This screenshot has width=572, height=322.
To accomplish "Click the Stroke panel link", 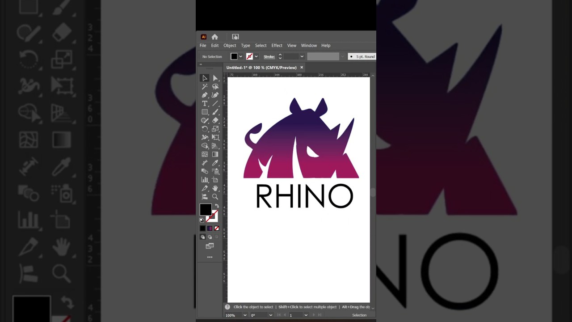I will pyautogui.click(x=269, y=57).
